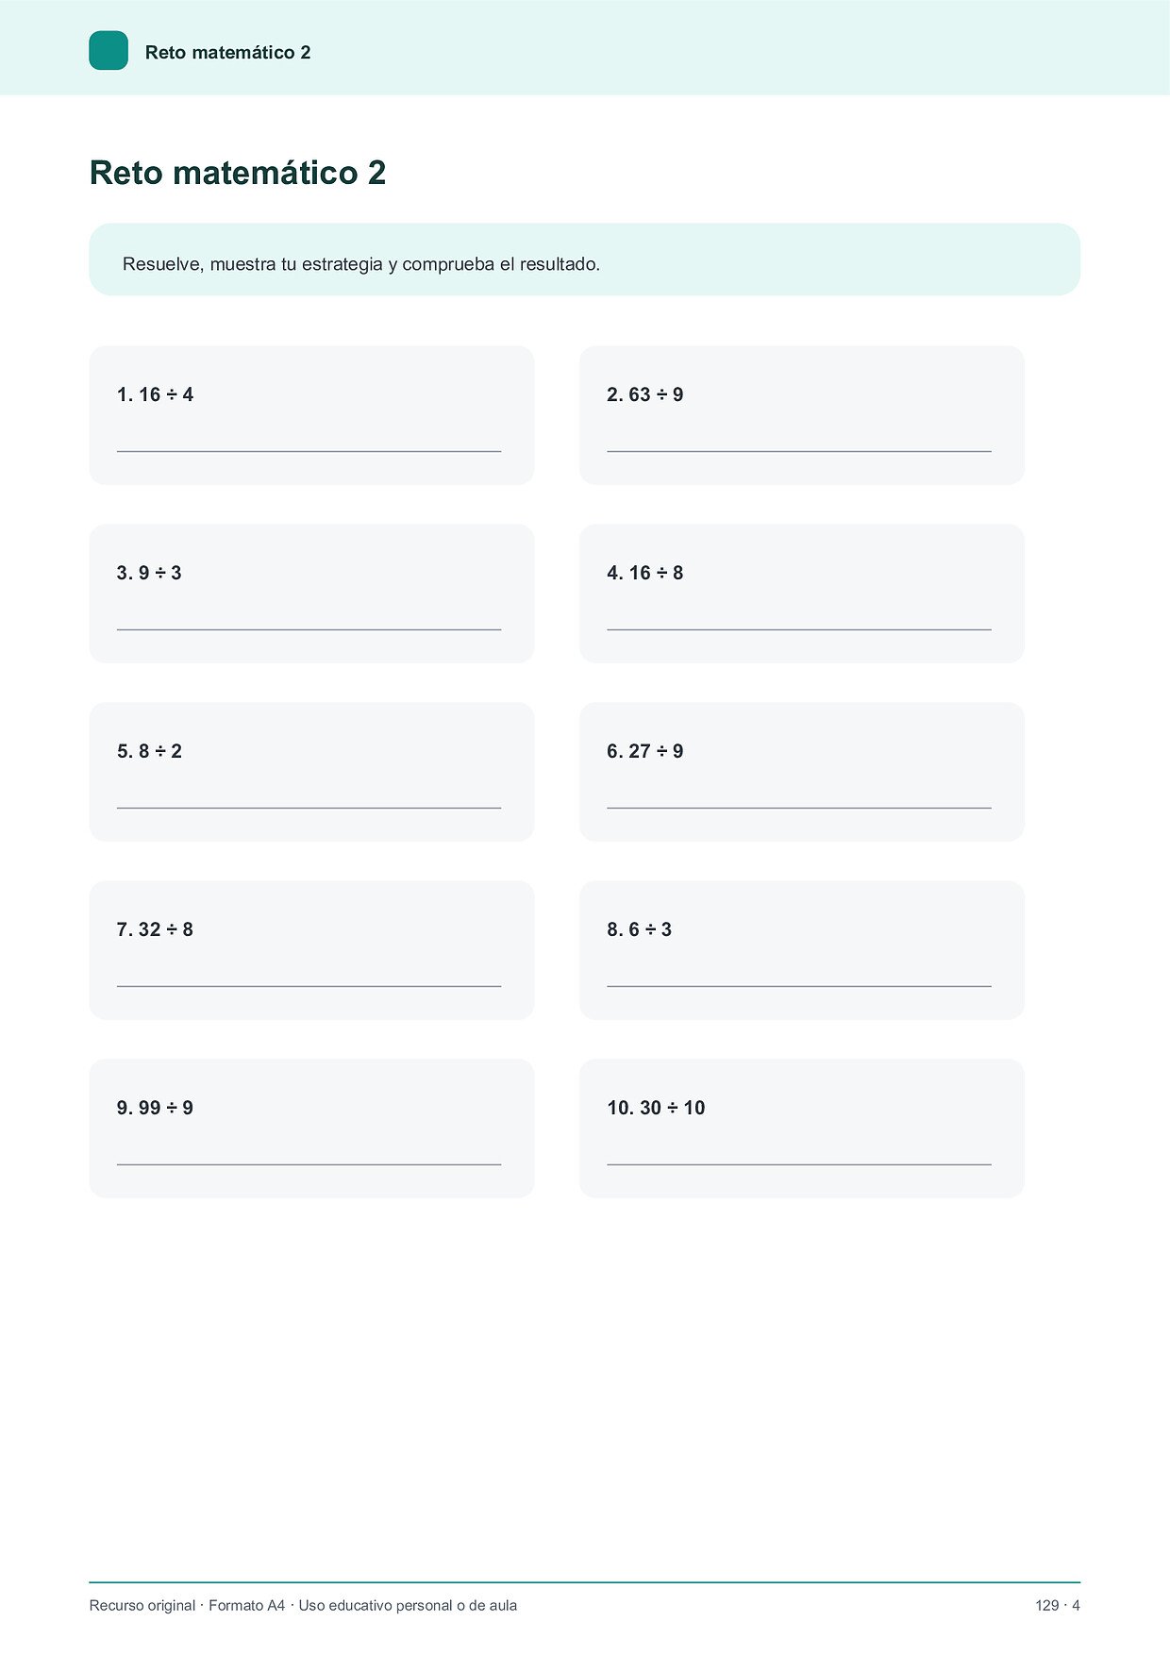This screenshot has width=1170, height=1655.
Task: Click the header text Reto matemático 2
Action: pyautogui.click(x=227, y=53)
